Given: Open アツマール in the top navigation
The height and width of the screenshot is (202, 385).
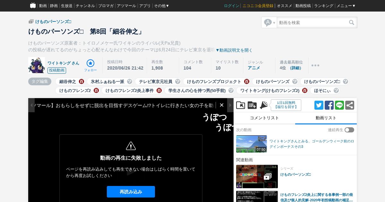Looking at the screenshot, I should coord(126,6).
